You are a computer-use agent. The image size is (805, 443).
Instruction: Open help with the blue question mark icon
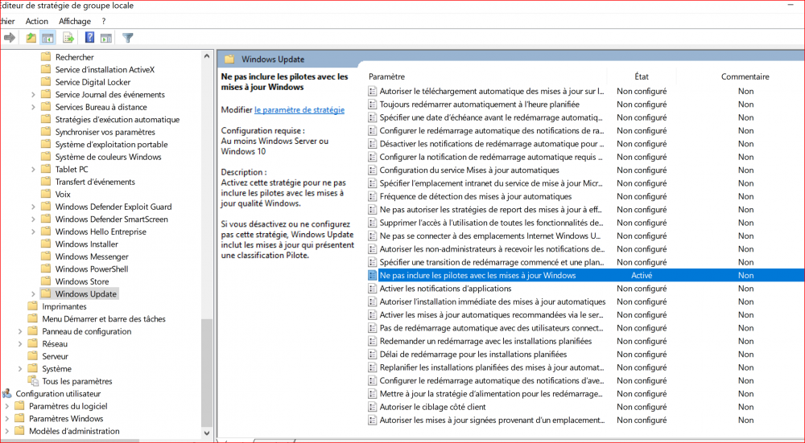coord(89,37)
